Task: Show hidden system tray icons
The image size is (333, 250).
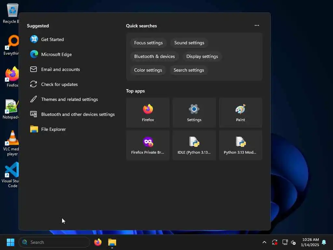Action: pos(264,242)
